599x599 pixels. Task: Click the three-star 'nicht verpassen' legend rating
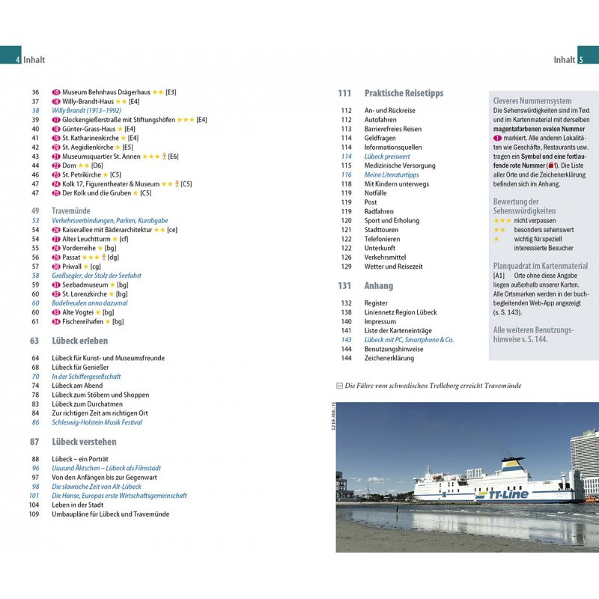[502, 221]
